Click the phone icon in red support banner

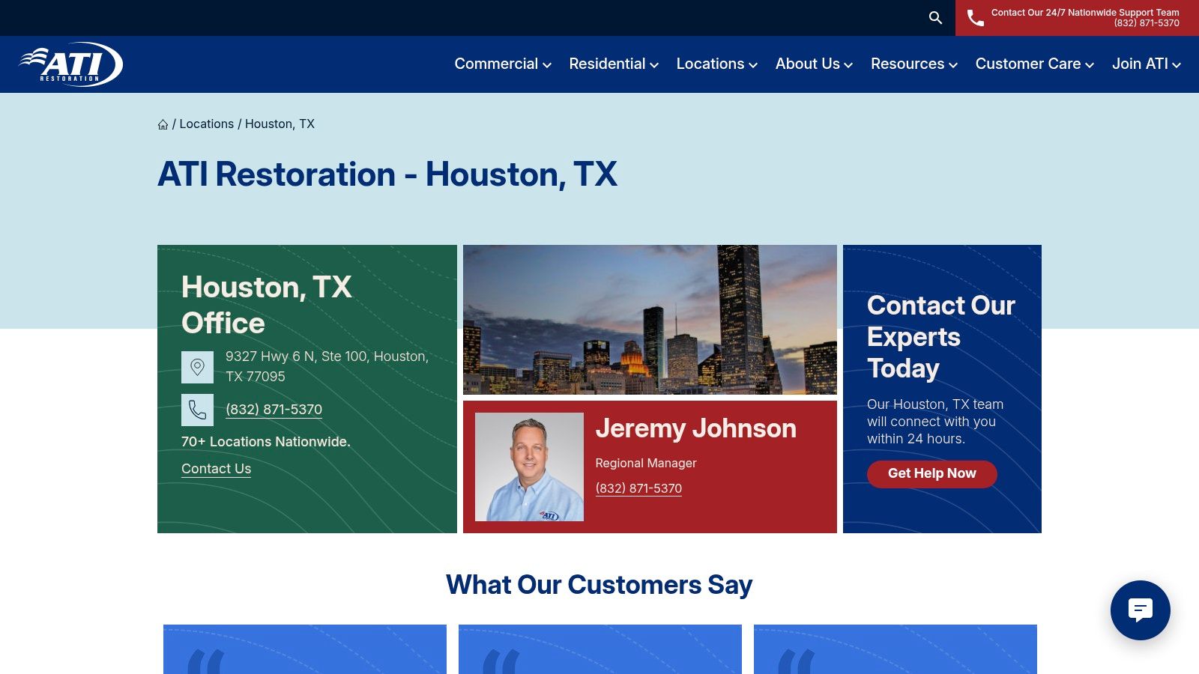[x=976, y=18]
